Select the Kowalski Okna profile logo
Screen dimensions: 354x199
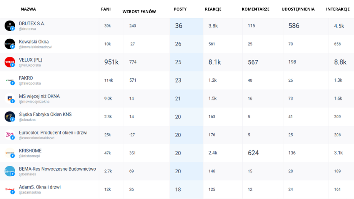(x=10, y=44)
